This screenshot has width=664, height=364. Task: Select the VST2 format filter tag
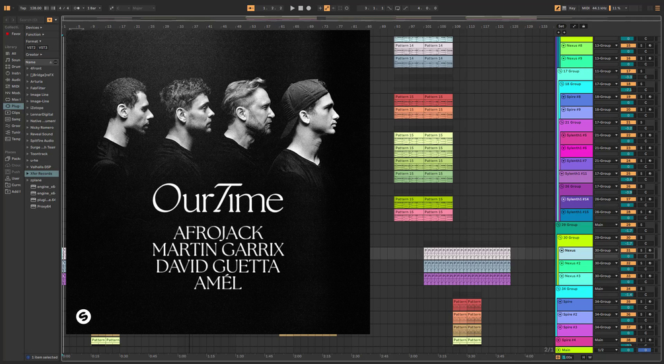click(x=31, y=48)
